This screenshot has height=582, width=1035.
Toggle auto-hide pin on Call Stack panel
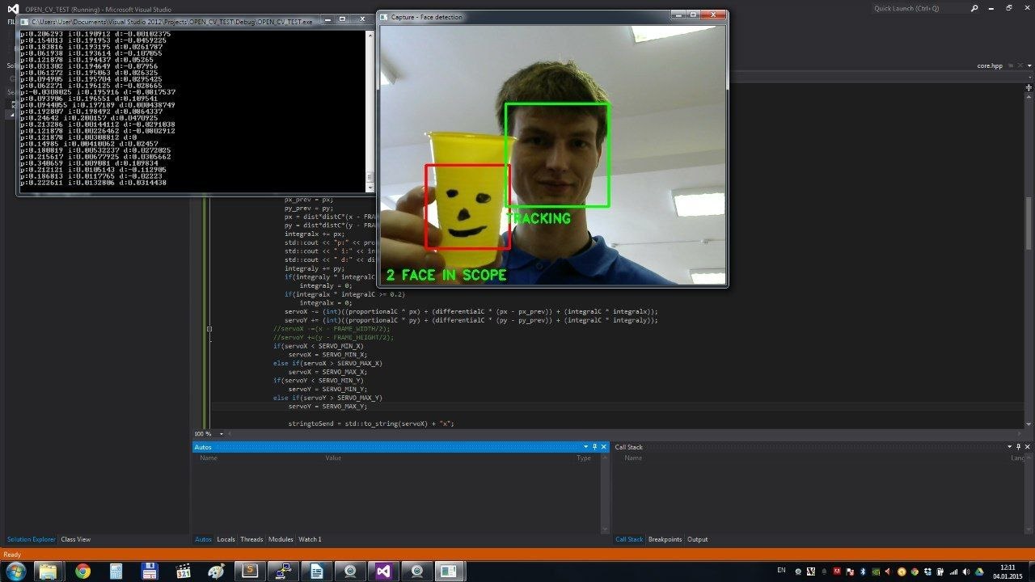pos(1018,447)
